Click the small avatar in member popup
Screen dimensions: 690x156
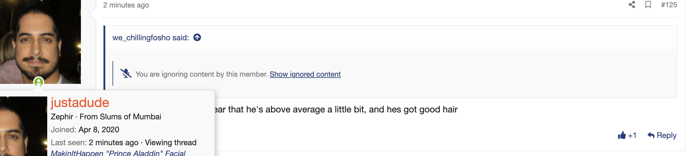tap(23, 126)
